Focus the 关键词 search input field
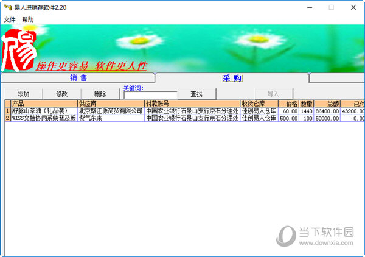The width and height of the screenshot is (365, 257). (x=151, y=95)
